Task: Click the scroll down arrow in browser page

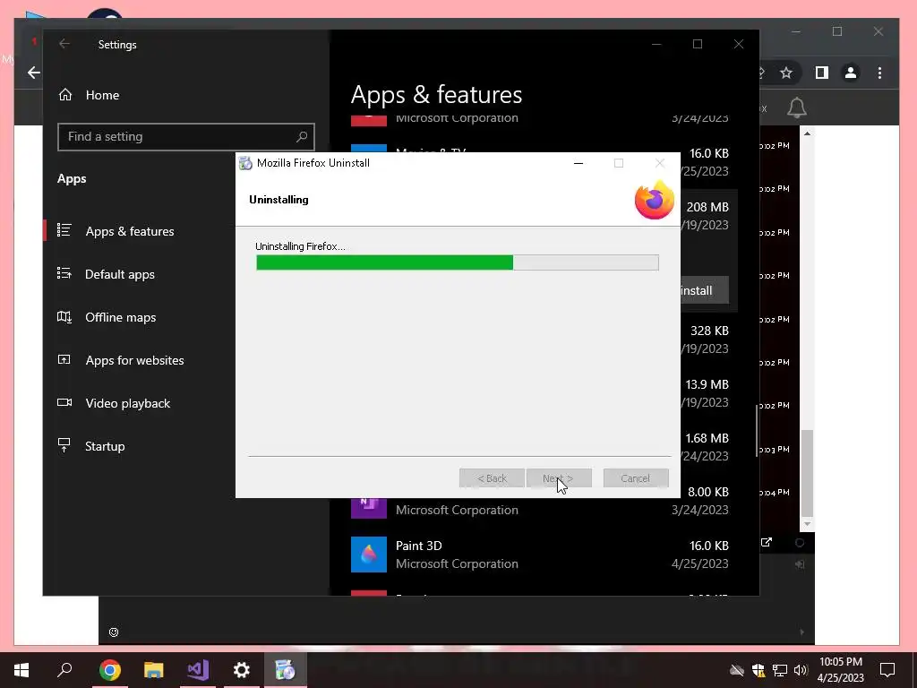Action: pos(807,524)
